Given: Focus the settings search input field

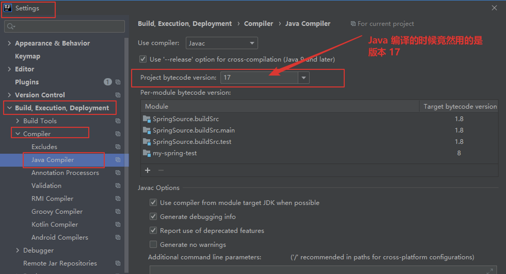Looking at the screenshot, I should (64, 26).
